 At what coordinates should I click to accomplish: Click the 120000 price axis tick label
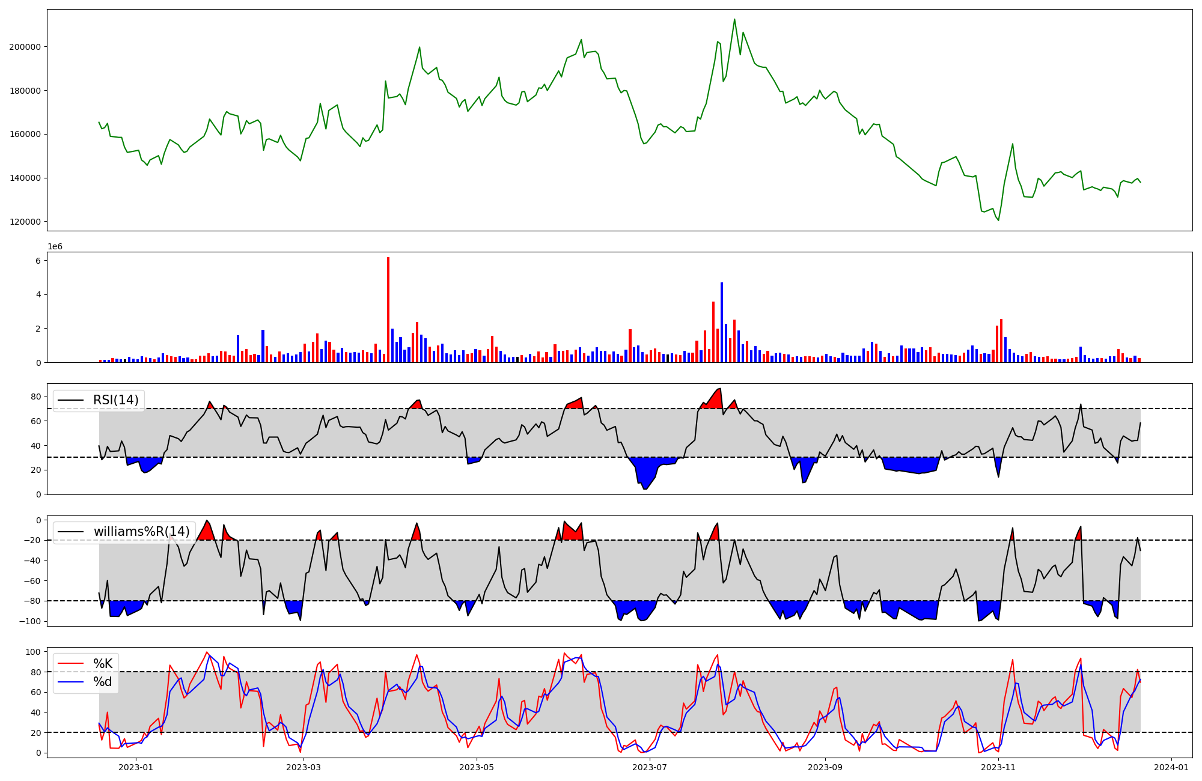pos(25,222)
